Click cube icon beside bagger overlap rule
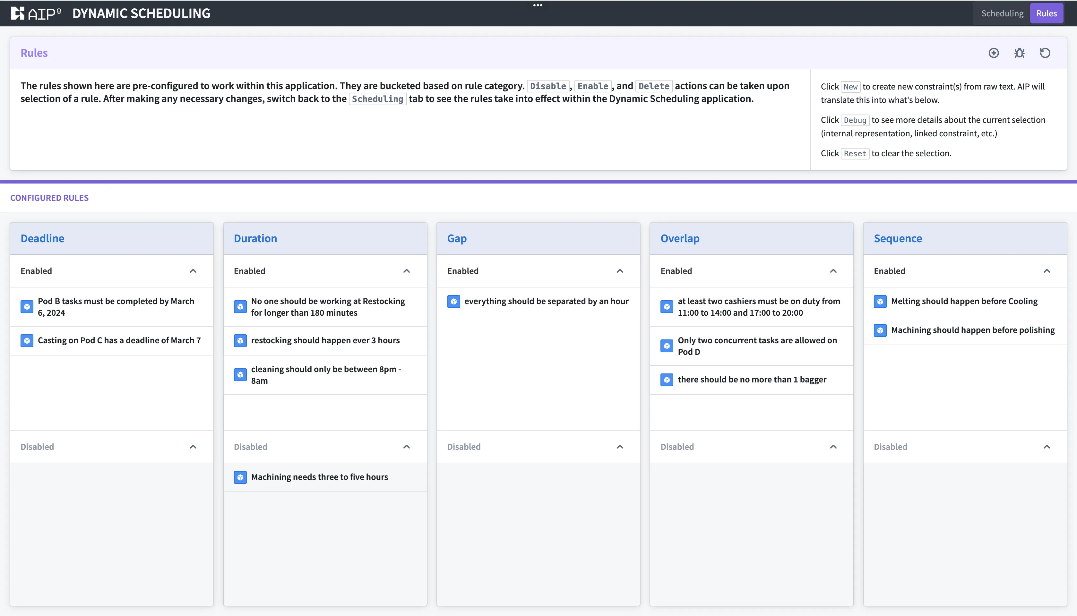The width and height of the screenshot is (1077, 616). pyautogui.click(x=667, y=380)
